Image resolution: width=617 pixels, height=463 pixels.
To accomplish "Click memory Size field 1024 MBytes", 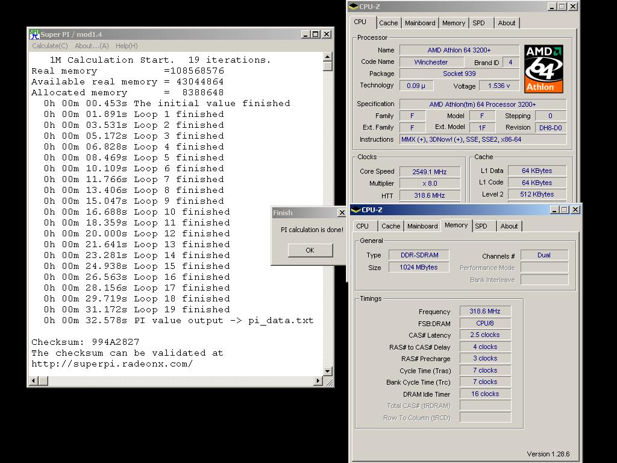I will tap(419, 267).
